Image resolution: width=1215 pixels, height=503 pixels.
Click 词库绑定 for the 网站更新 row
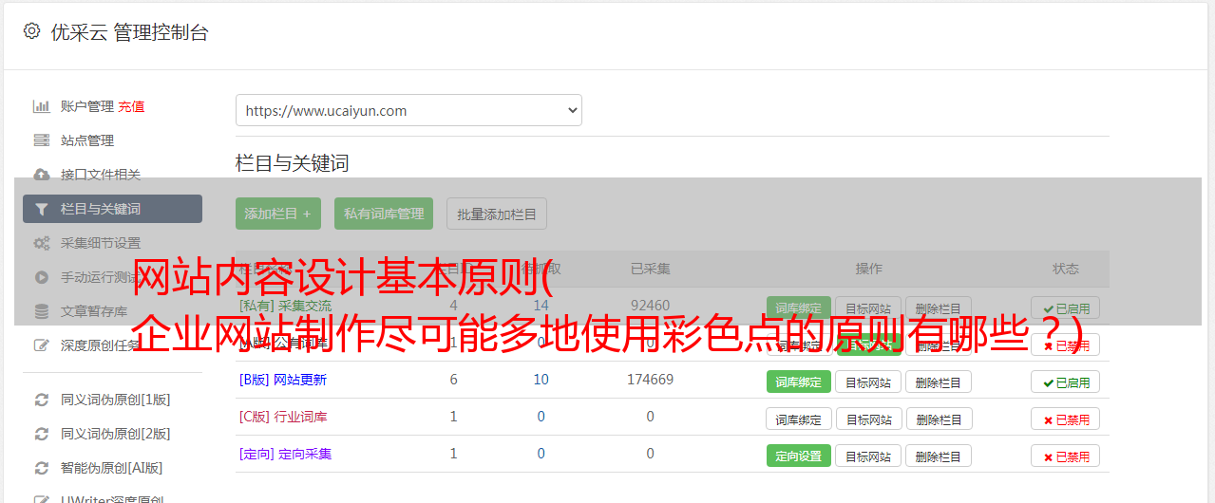(799, 382)
